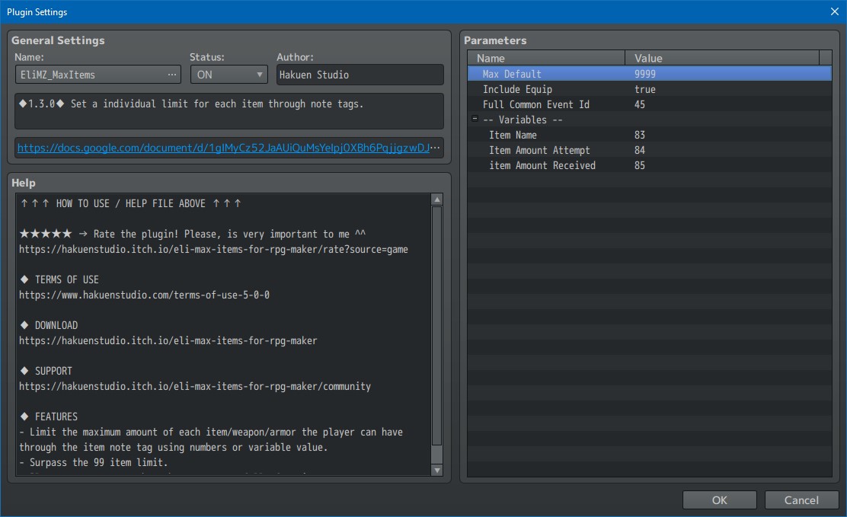The width and height of the screenshot is (847, 517).
Task: Click the Cancel button
Action: click(x=801, y=500)
